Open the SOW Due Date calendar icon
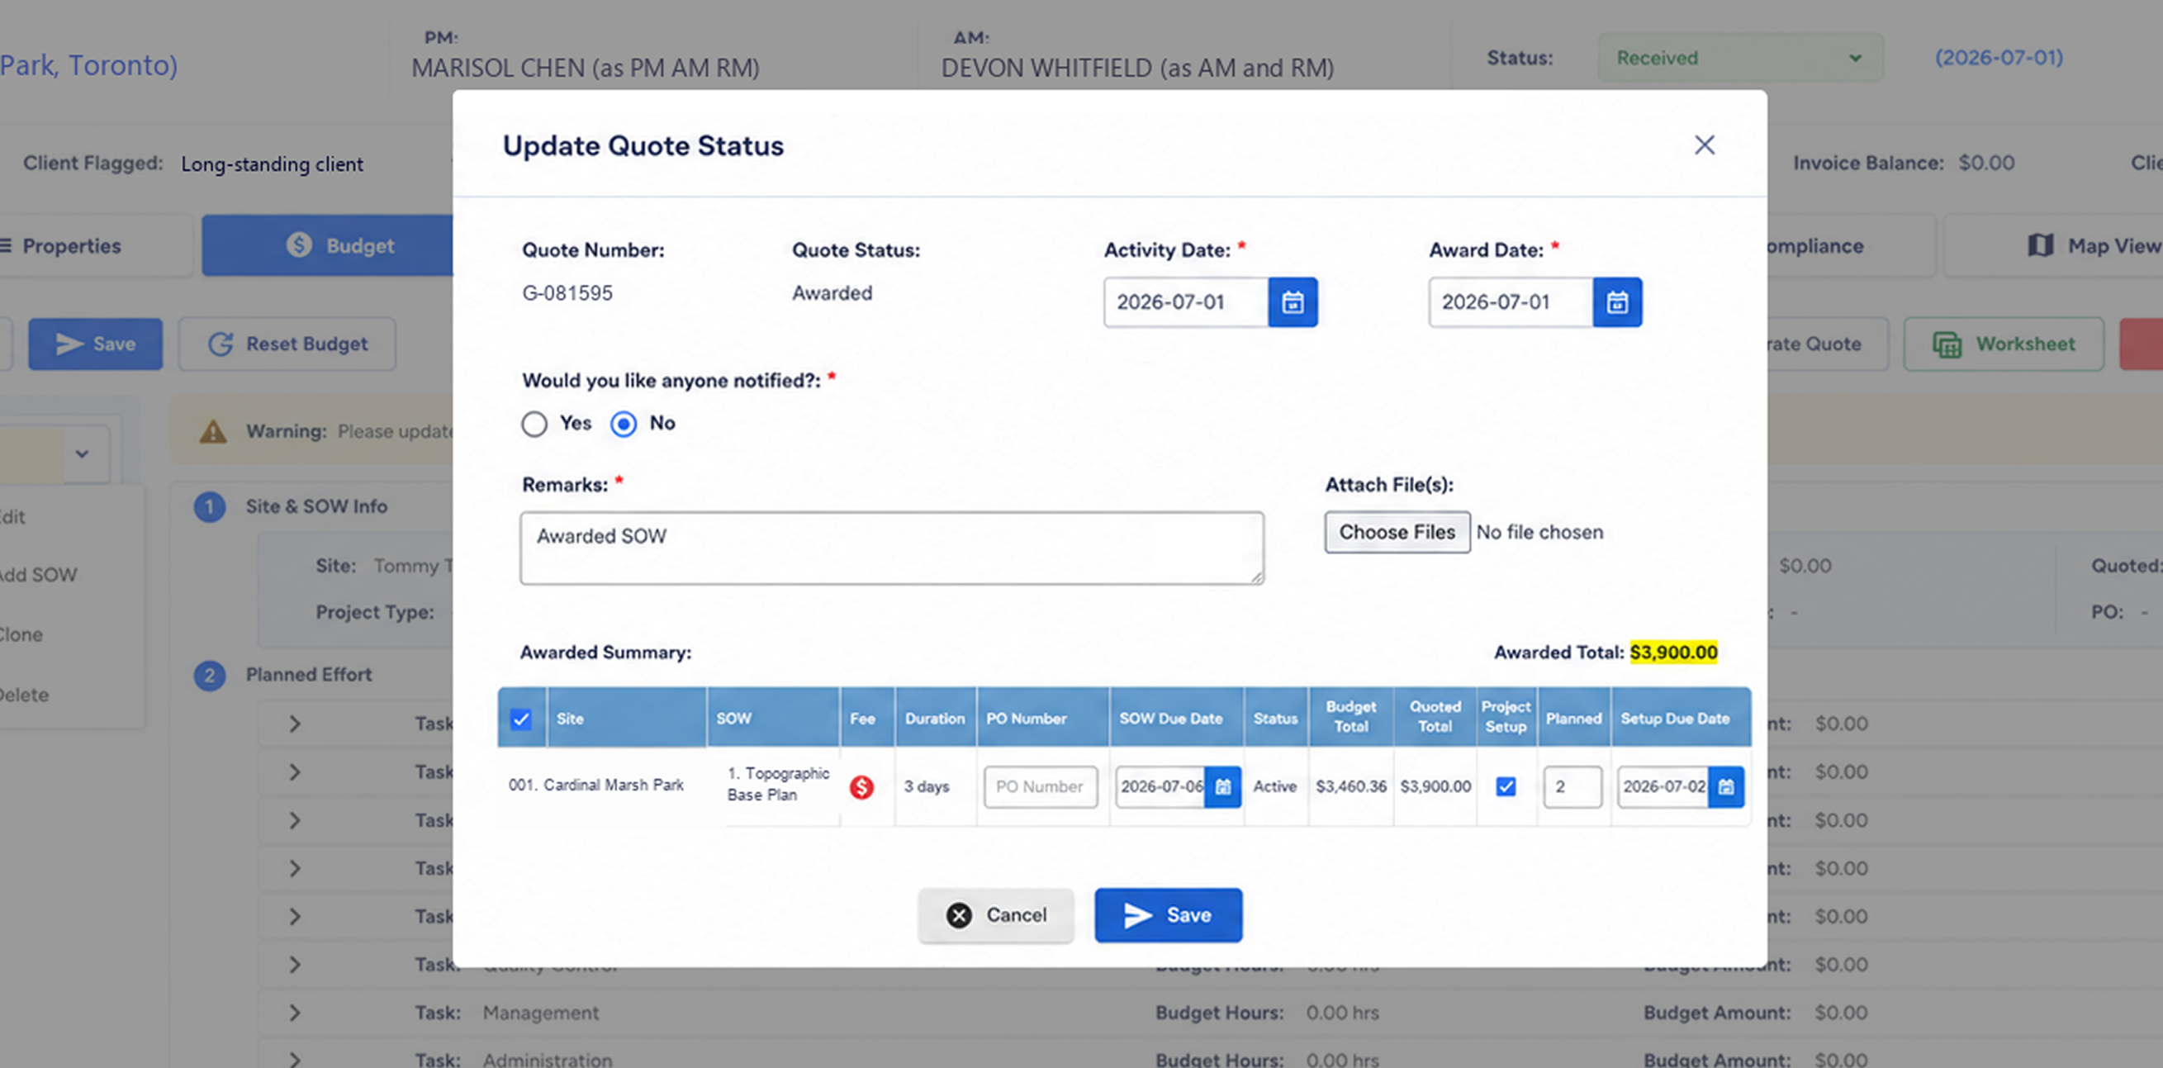 [1222, 786]
